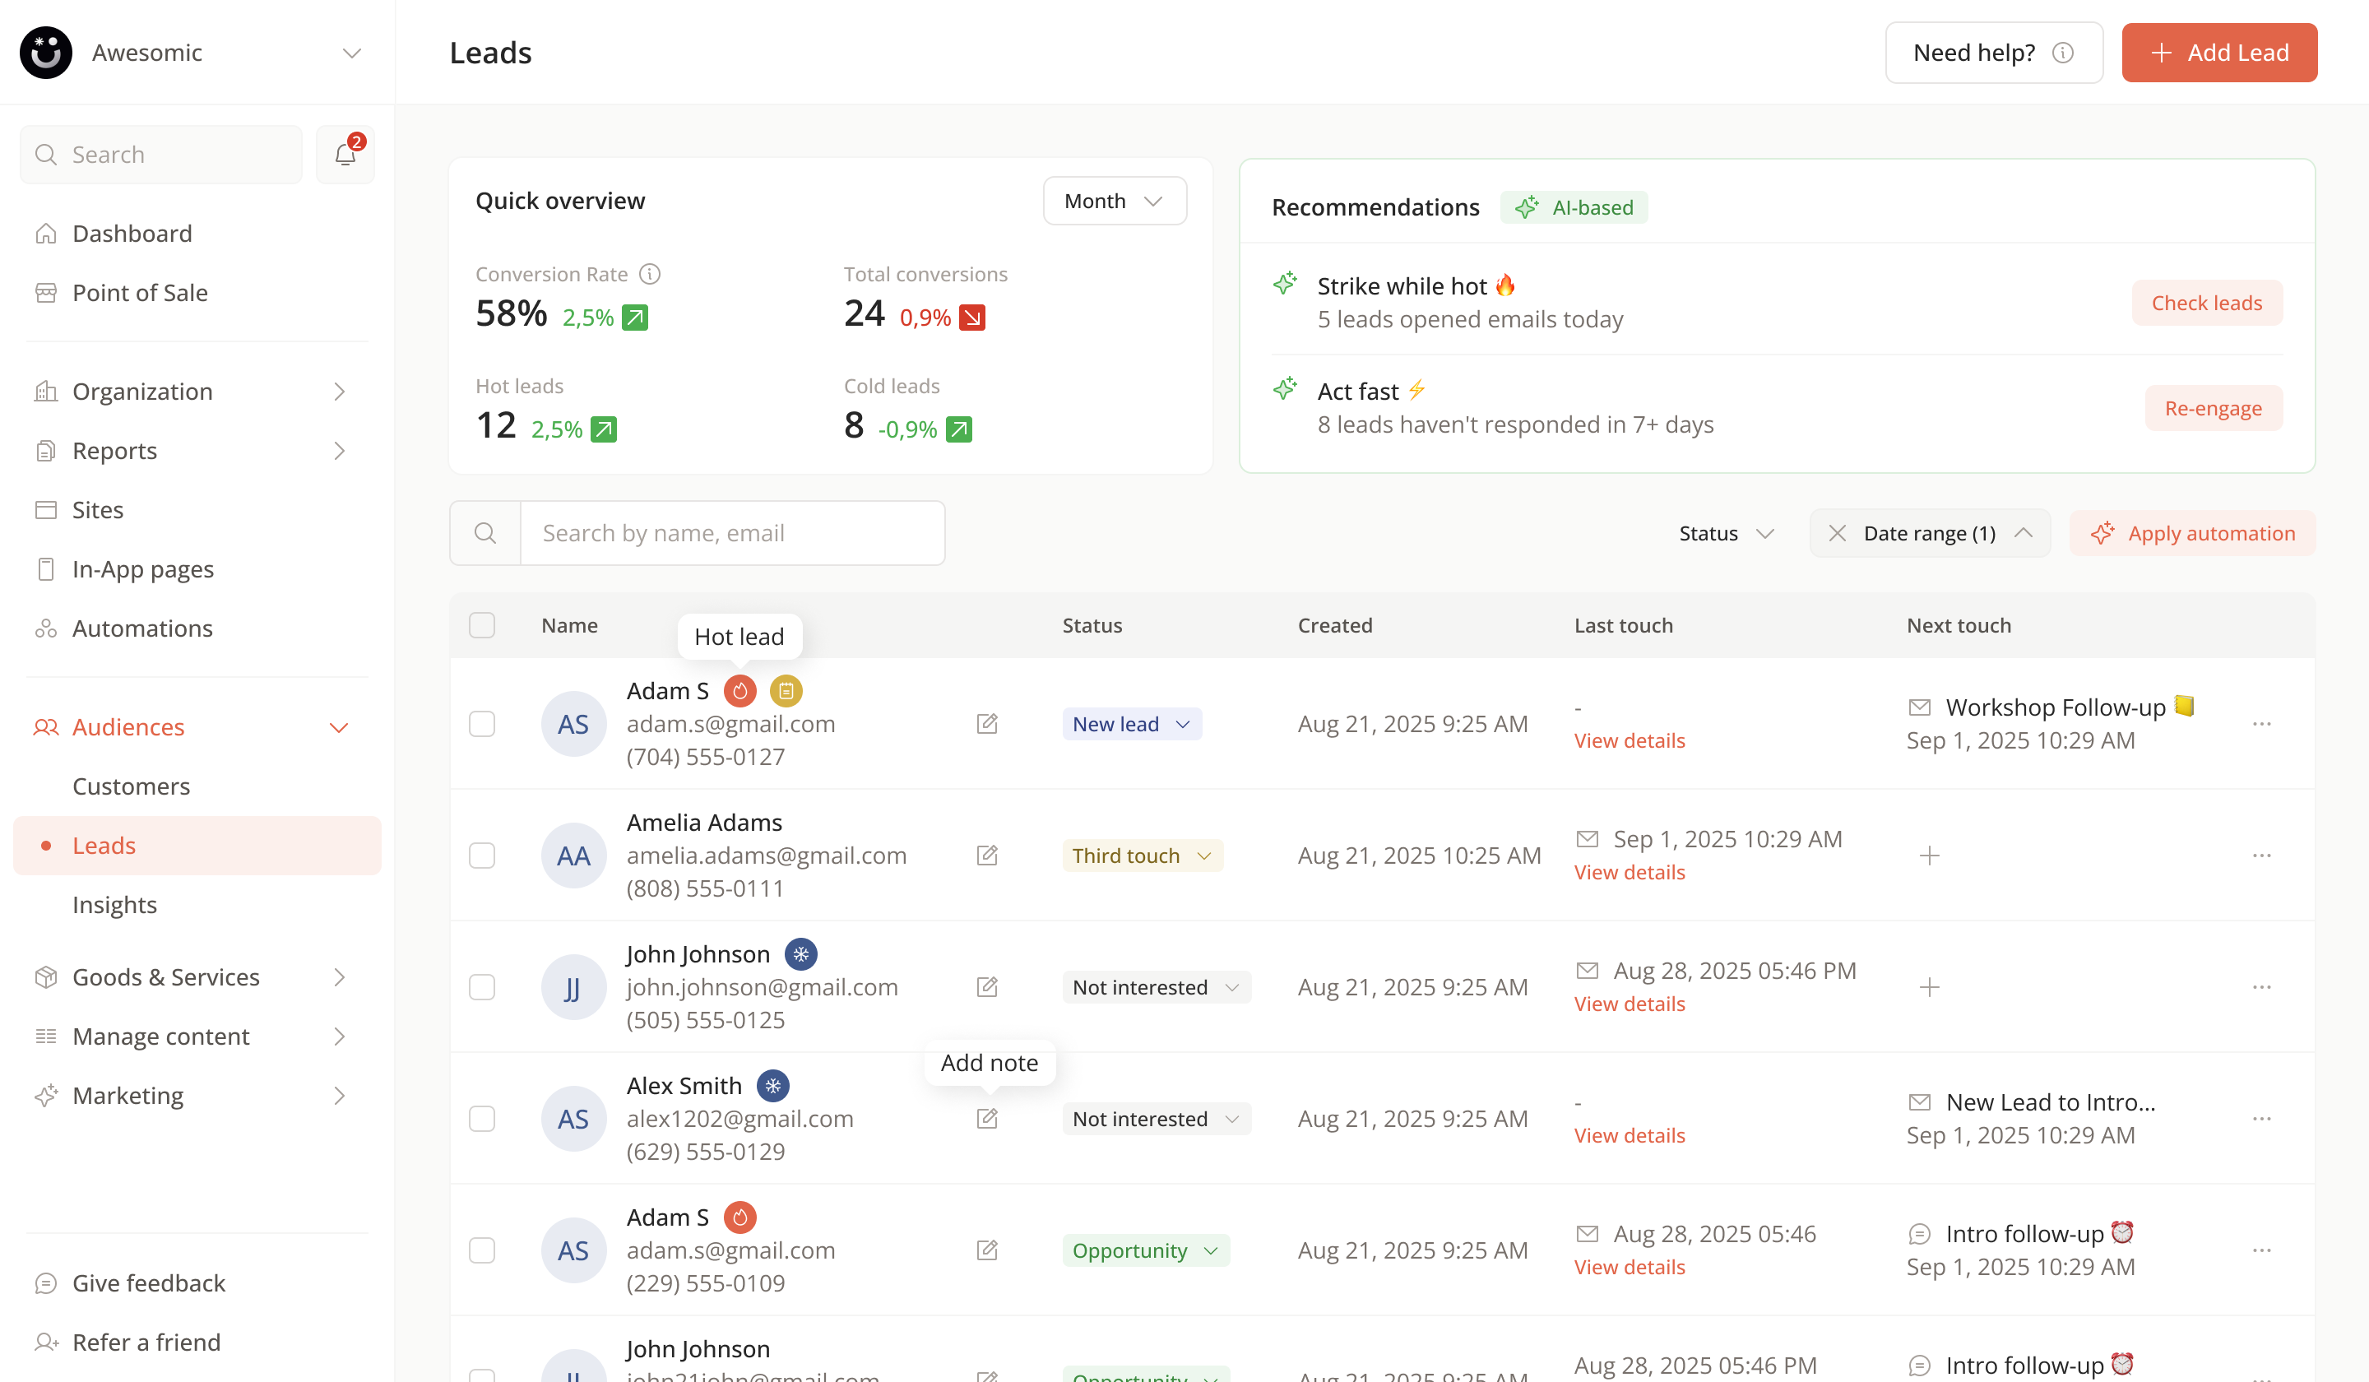The height and width of the screenshot is (1382, 2369).
Task: Click the Add Lead button
Action: click(x=2218, y=53)
